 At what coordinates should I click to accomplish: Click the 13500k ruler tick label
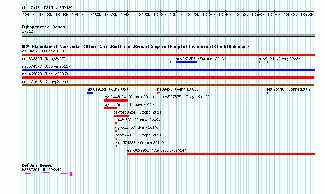[x=160, y=15]
